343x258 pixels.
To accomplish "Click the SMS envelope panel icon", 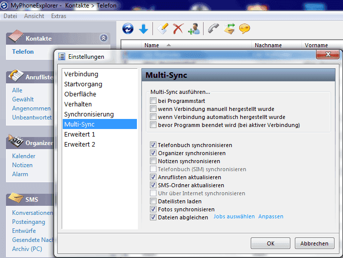I will pyautogui.click(x=16, y=198).
